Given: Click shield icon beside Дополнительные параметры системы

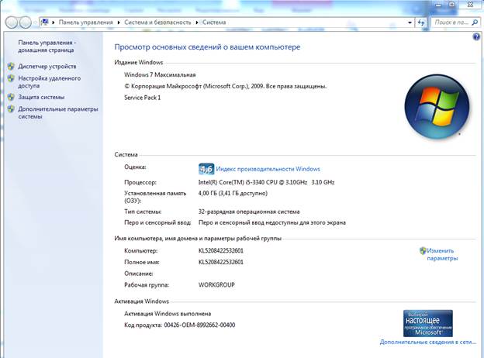Looking at the screenshot, I should (x=11, y=108).
